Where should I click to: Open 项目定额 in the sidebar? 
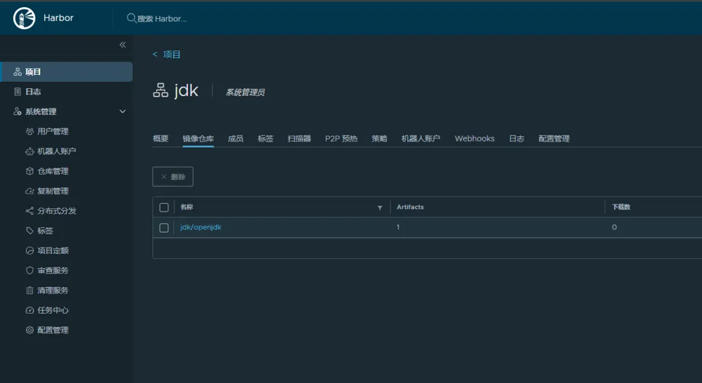pos(53,251)
